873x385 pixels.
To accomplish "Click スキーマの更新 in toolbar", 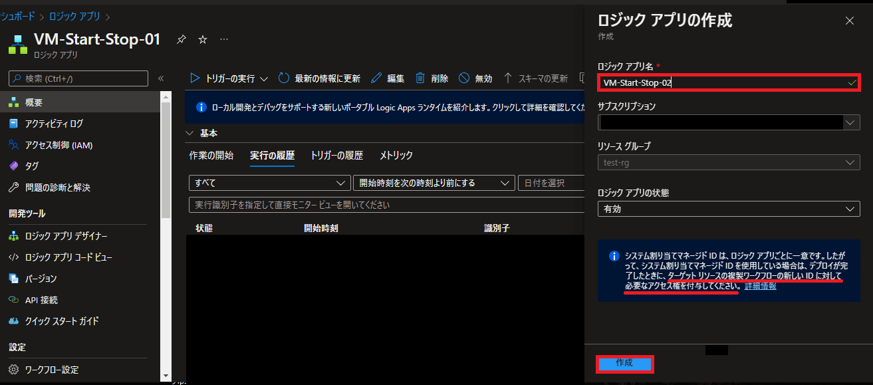I will tap(535, 78).
